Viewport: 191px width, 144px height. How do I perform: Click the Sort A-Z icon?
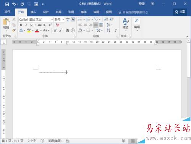point(108,30)
